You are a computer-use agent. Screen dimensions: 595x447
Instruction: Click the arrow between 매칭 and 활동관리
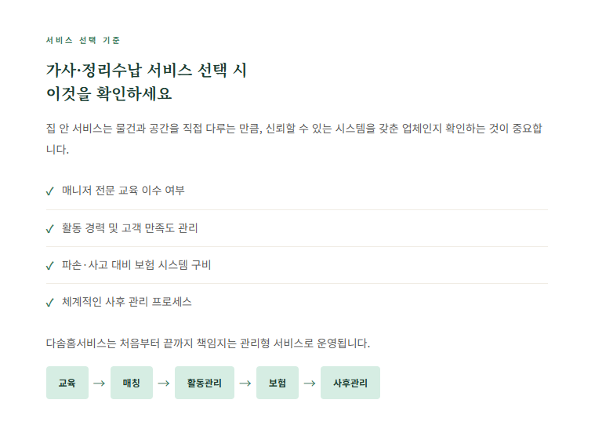163,383
